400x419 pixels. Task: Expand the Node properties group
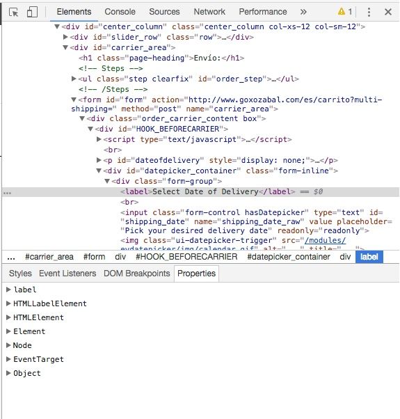point(8,345)
